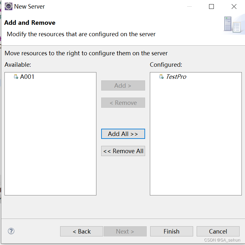The height and width of the screenshot is (245, 245).
Task: Minimize the New Server dialog window
Action: pyautogui.click(x=189, y=7)
